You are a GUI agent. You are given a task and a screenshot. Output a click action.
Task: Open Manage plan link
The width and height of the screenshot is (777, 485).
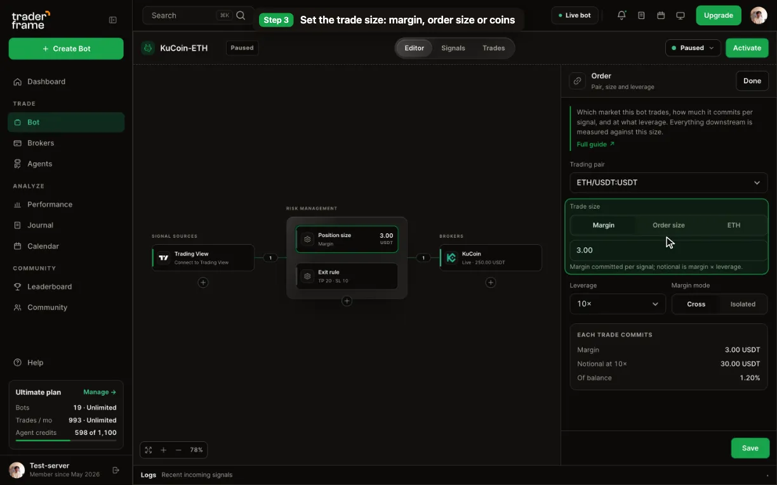click(100, 392)
